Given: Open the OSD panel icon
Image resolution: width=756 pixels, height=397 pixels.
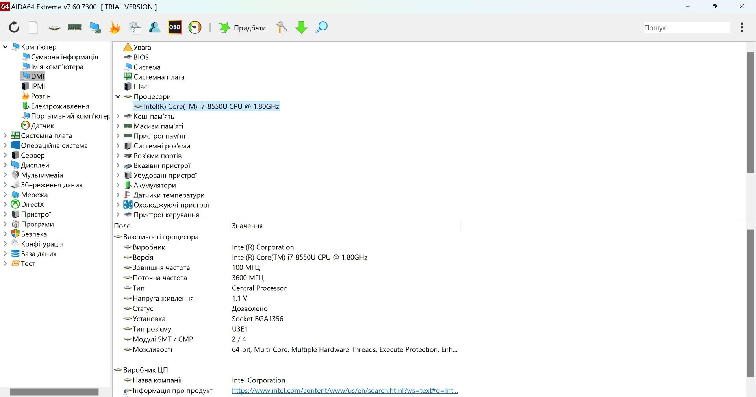Looking at the screenshot, I should pyautogui.click(x=175, y=27).
